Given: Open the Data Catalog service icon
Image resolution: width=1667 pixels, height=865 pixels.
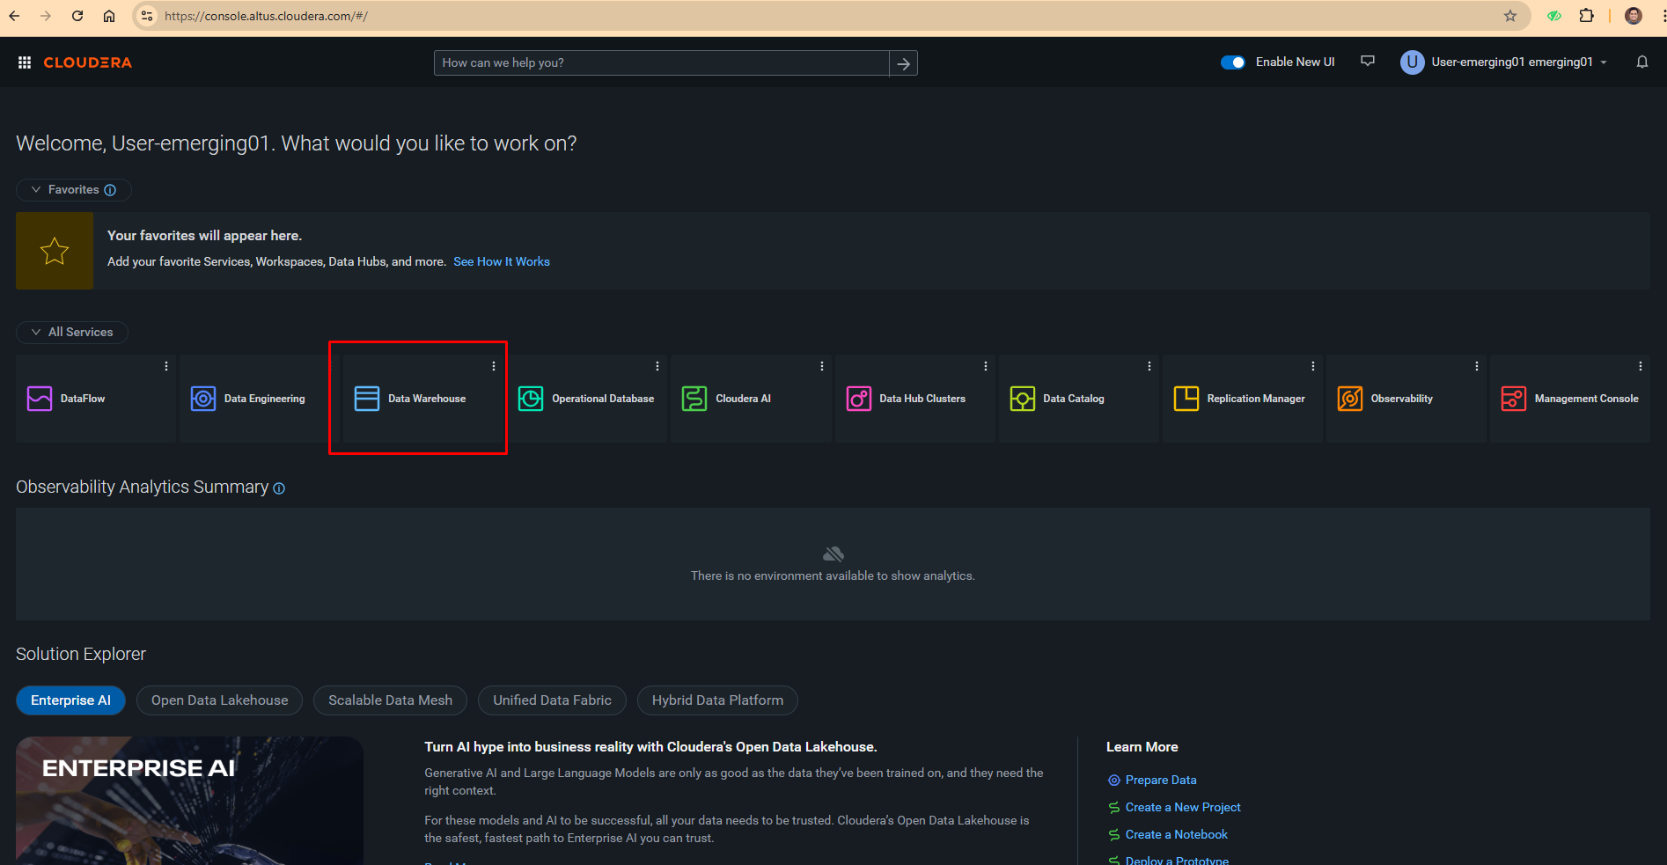Looking at the screenshot, I should point(1023,399).
